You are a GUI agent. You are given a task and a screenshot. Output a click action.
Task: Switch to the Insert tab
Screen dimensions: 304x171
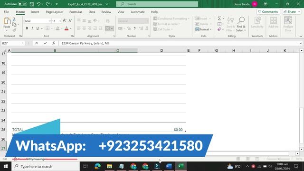35,12
